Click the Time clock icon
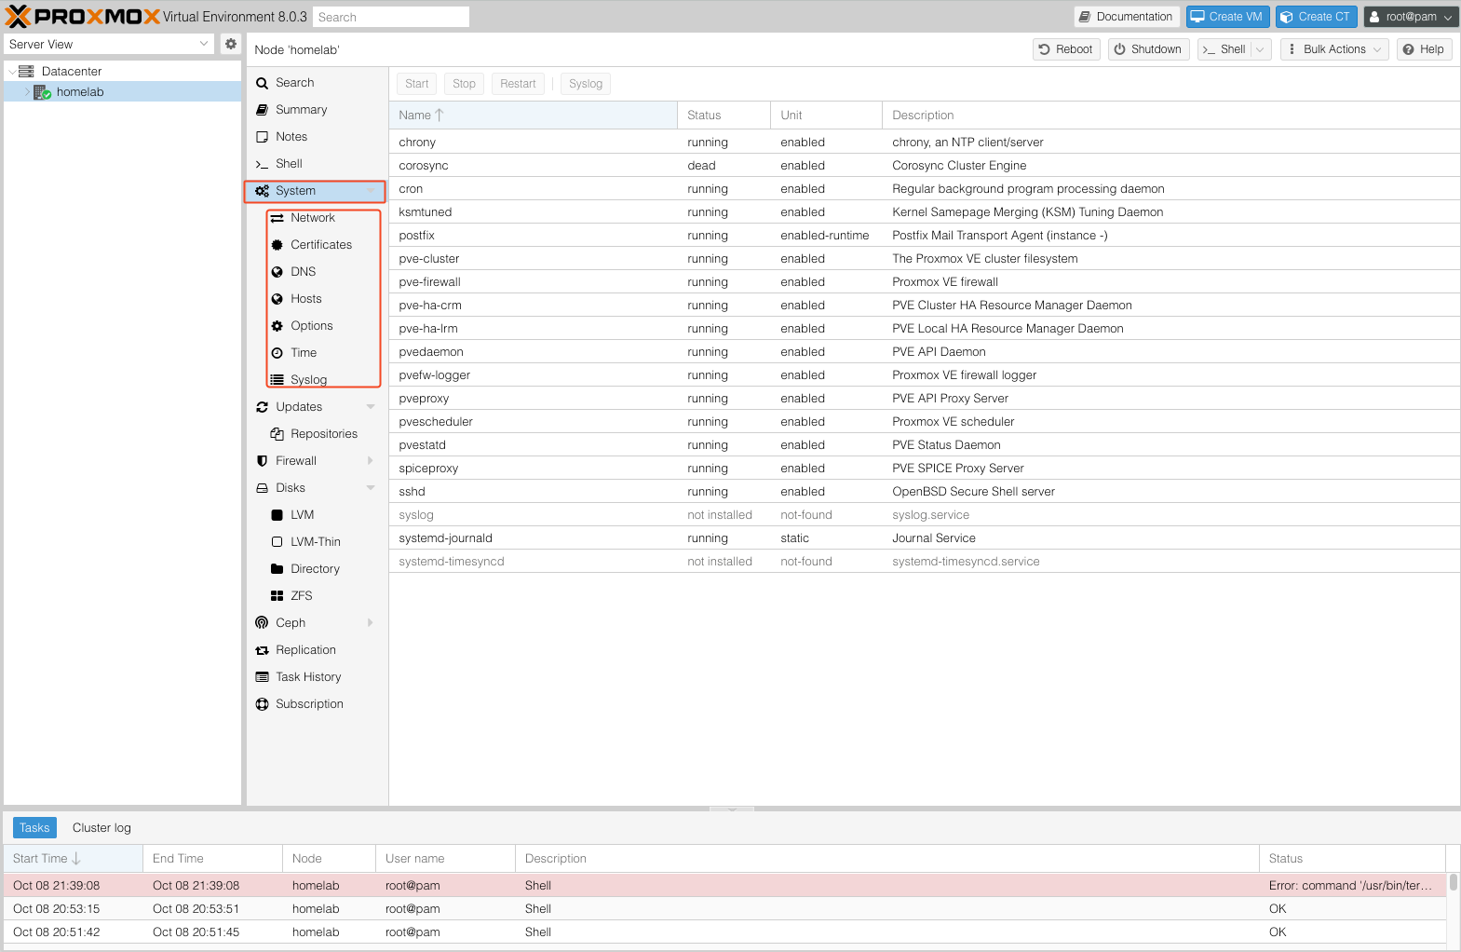Viewport: 1461px width, 952px height. [277, 353]
